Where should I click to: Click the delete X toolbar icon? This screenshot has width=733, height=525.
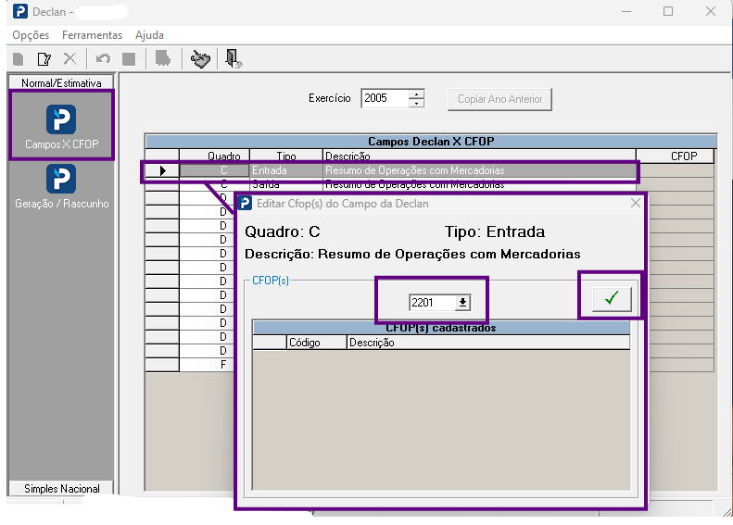coord(70,59)
